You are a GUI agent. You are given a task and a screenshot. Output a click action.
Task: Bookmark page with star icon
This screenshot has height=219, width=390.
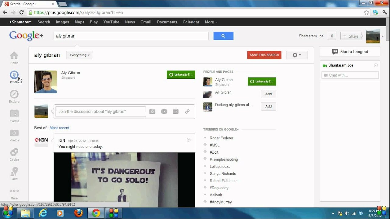coord(367,12)
